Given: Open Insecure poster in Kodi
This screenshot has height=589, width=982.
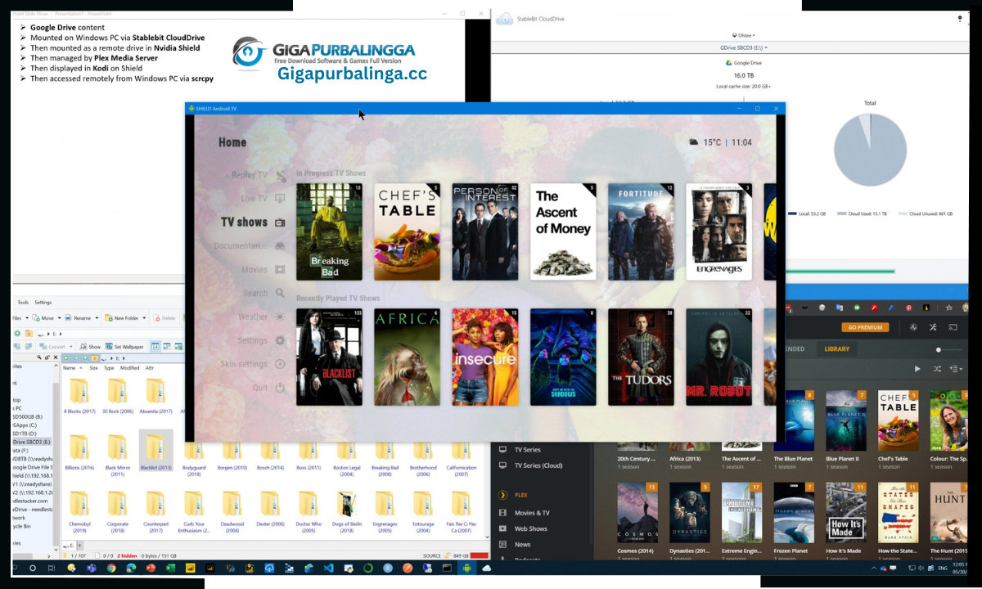Looking at the screenshot, I should click(x=485, y=357).
